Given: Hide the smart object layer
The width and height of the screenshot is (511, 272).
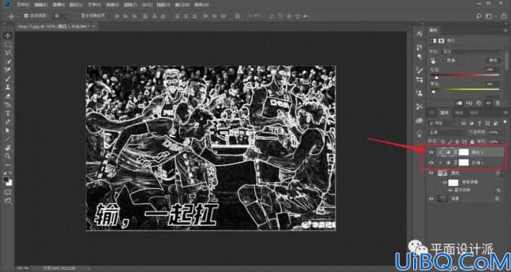Looking at the screenshot, I should coord(432,173).
